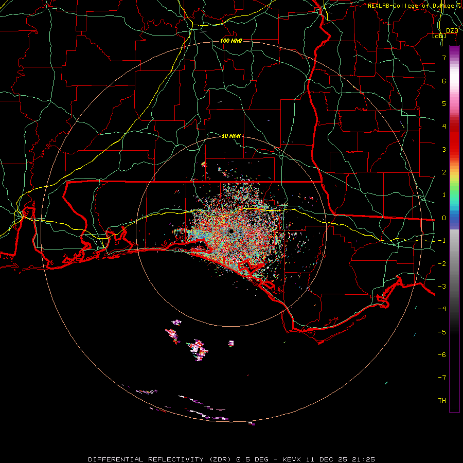Screen dimensions: 463x463
Task: Click the "DZD" product label above color bar
Action: tap(452, 31)
